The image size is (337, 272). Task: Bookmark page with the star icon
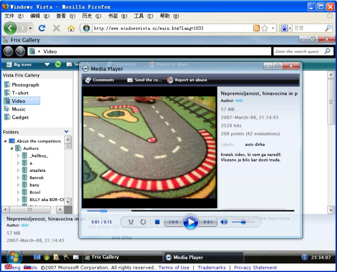[x=265, y=28]
